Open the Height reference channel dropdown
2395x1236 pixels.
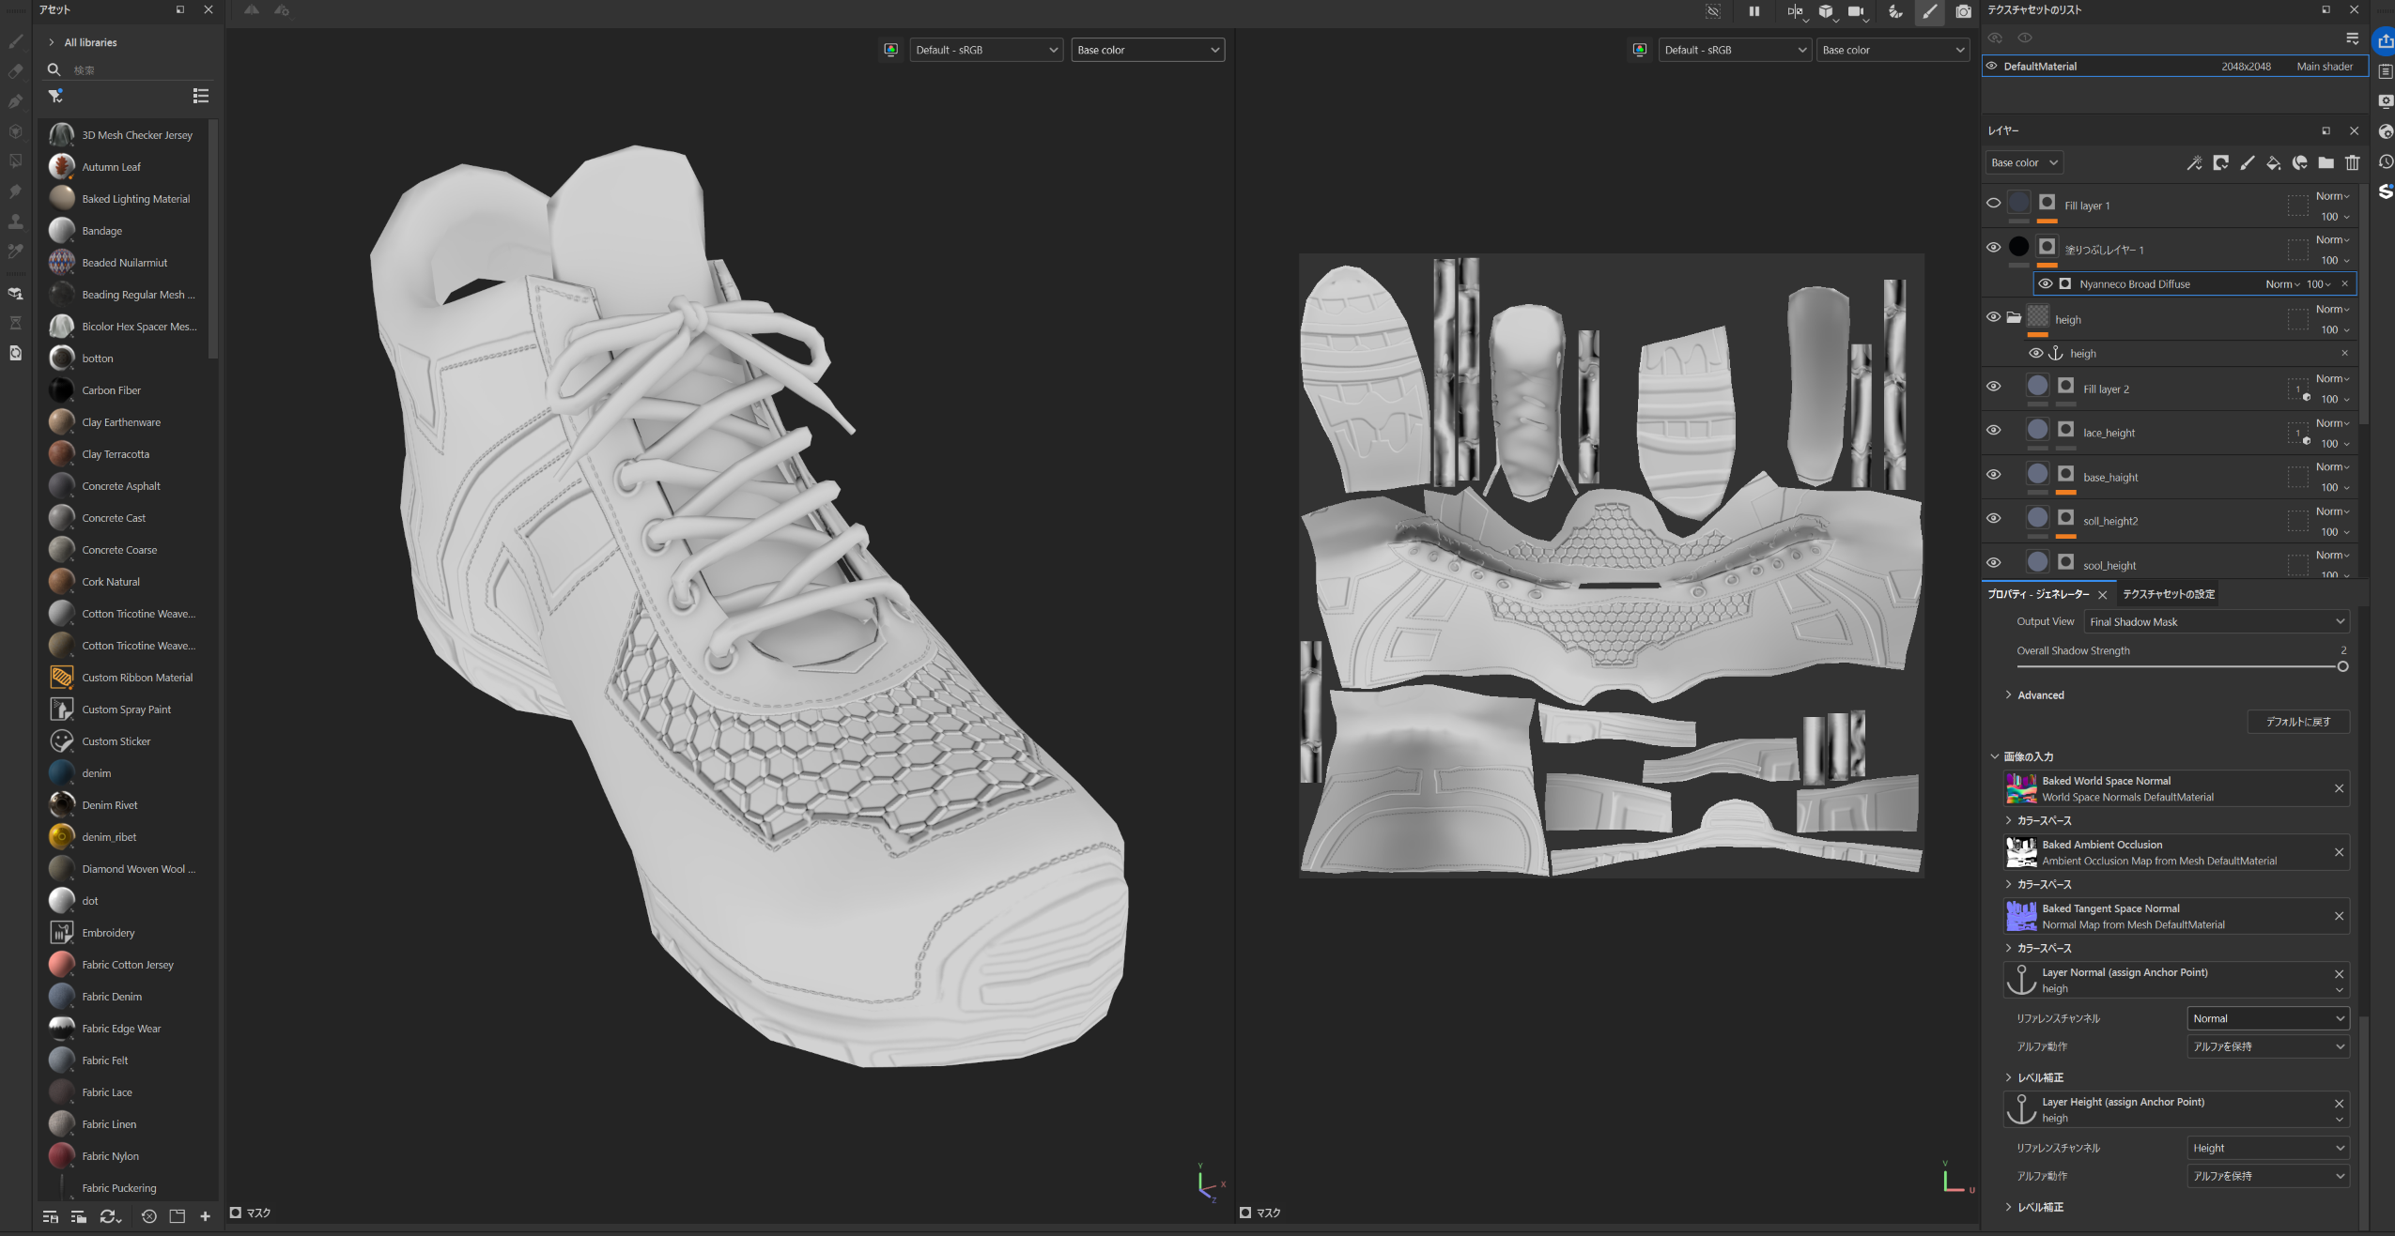tap(2268, 1148)
